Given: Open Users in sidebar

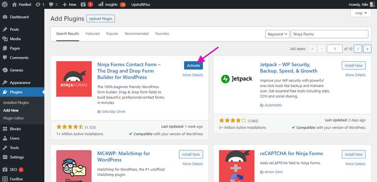Looking at the screenshot, I should pos(22,138).
